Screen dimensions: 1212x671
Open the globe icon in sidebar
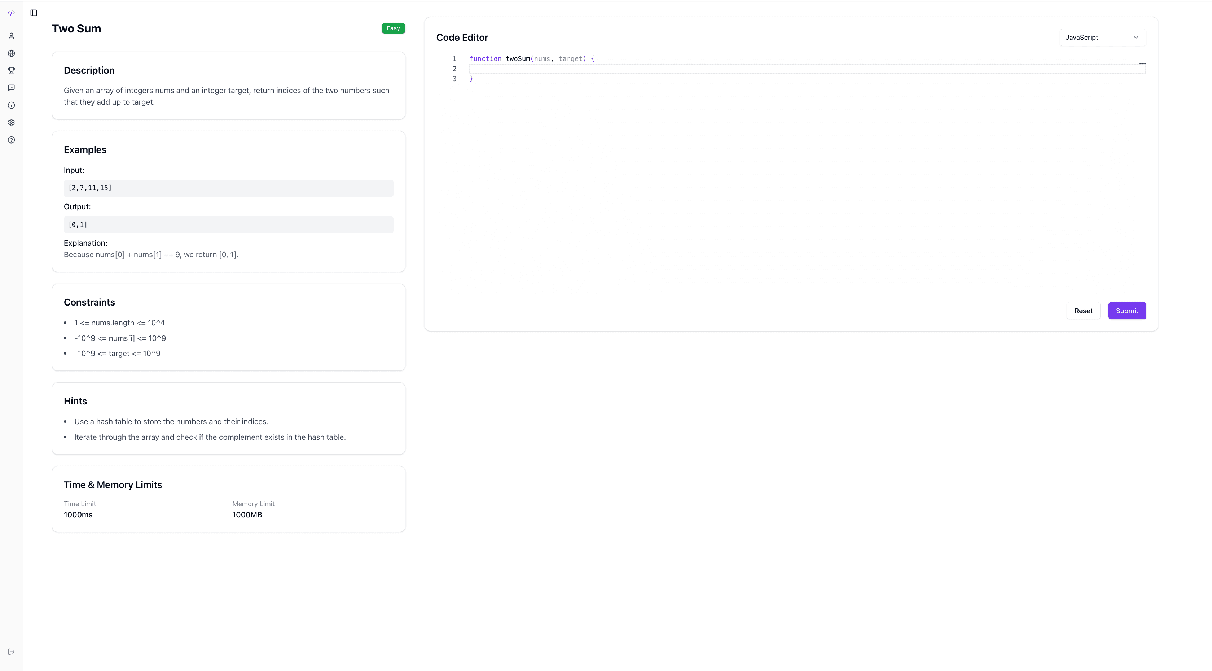click(11, 53)
